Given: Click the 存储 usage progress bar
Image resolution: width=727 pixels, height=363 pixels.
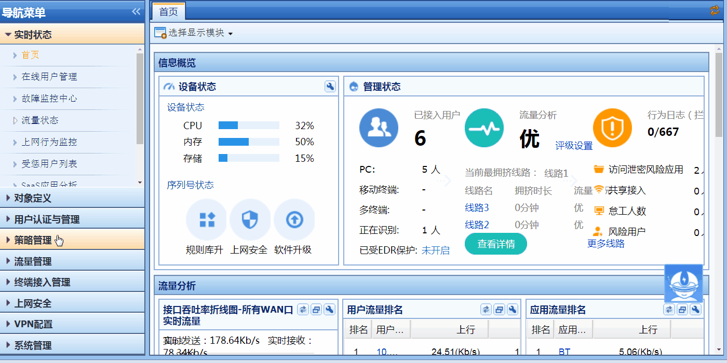Looking at the screenshot, I should point(249,158).
